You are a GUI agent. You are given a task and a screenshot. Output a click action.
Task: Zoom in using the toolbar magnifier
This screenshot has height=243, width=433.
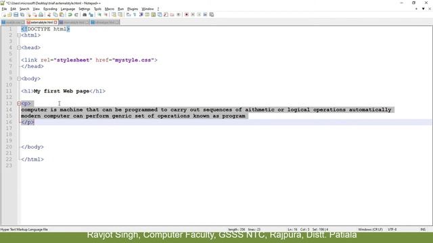(x=99, y=15)
